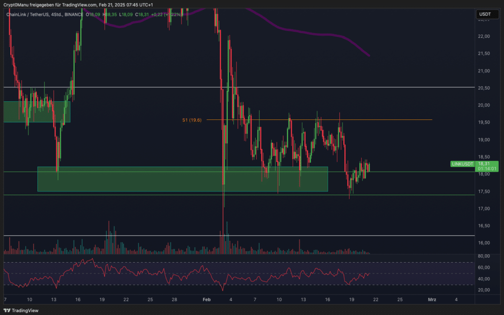Click the high value H18,35
The width and height of the screenshot is (504, 315).
[x=110, y=14]
